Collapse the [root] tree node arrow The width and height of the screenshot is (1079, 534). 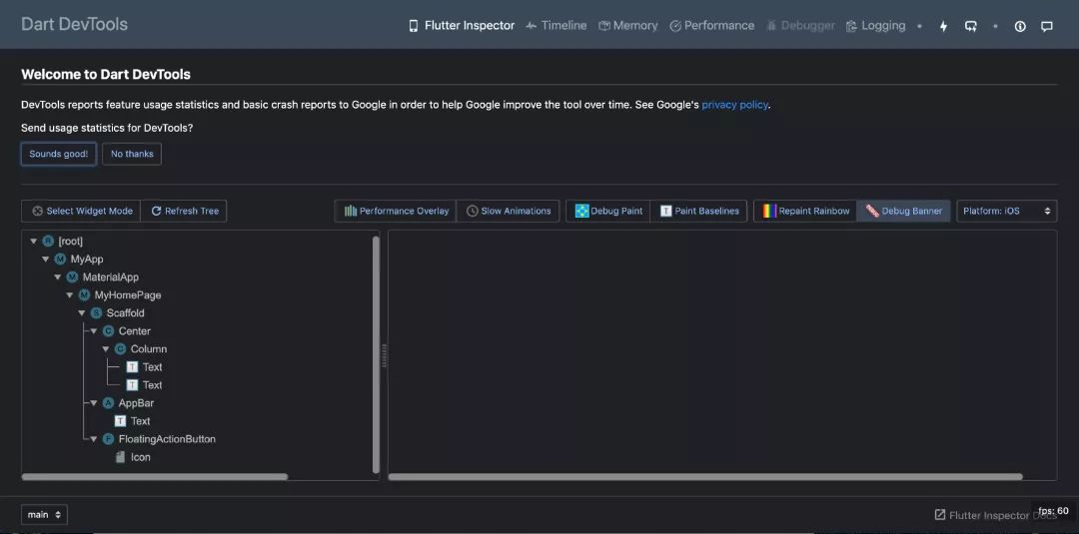coord(34,242)
